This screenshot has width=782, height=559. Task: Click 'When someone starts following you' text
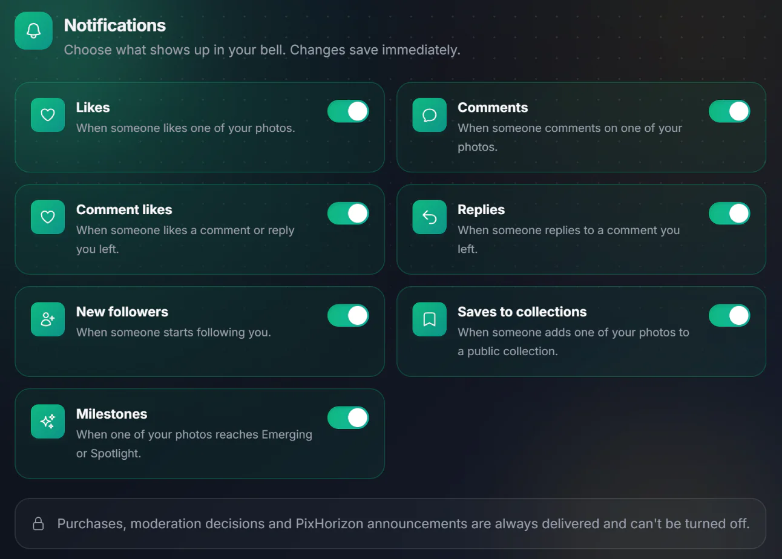coord(174,333)
